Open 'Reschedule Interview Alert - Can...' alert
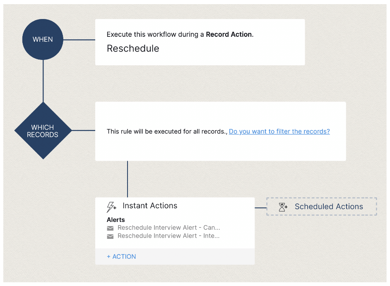 point(169,228)
